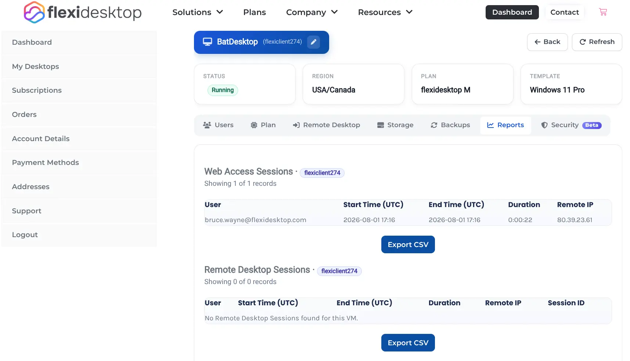This screenshot has height=361, width=630.
Task: Refresh the desktop details
Action: (597, 42)
